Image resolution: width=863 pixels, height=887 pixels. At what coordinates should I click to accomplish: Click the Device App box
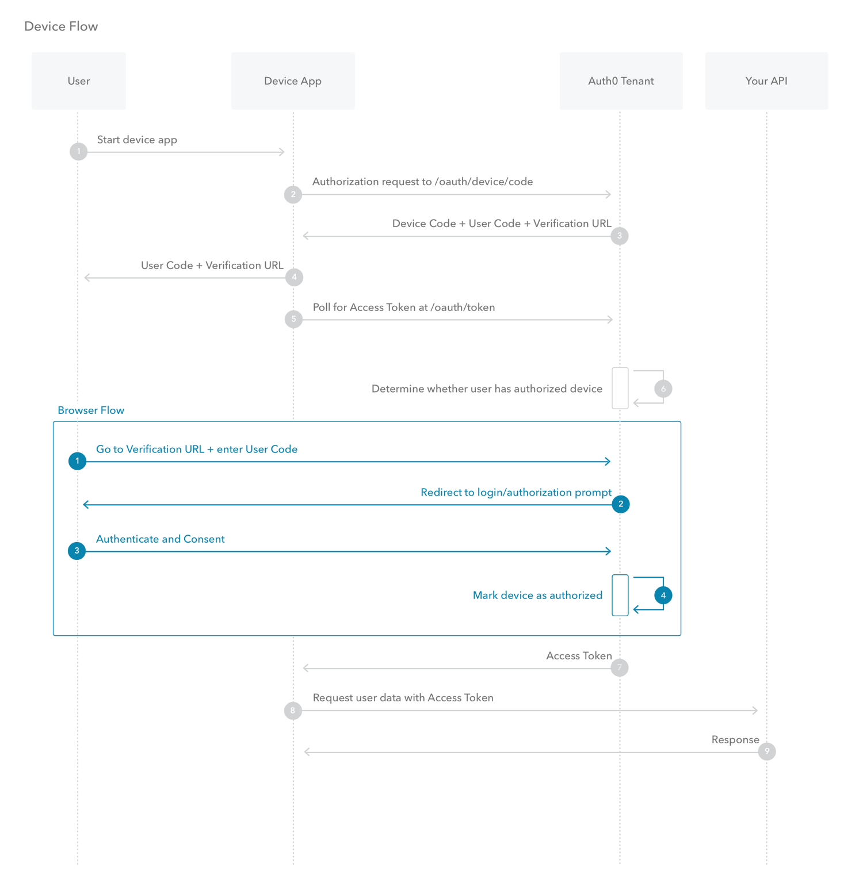pyautogui.click(x=292, y=80)
